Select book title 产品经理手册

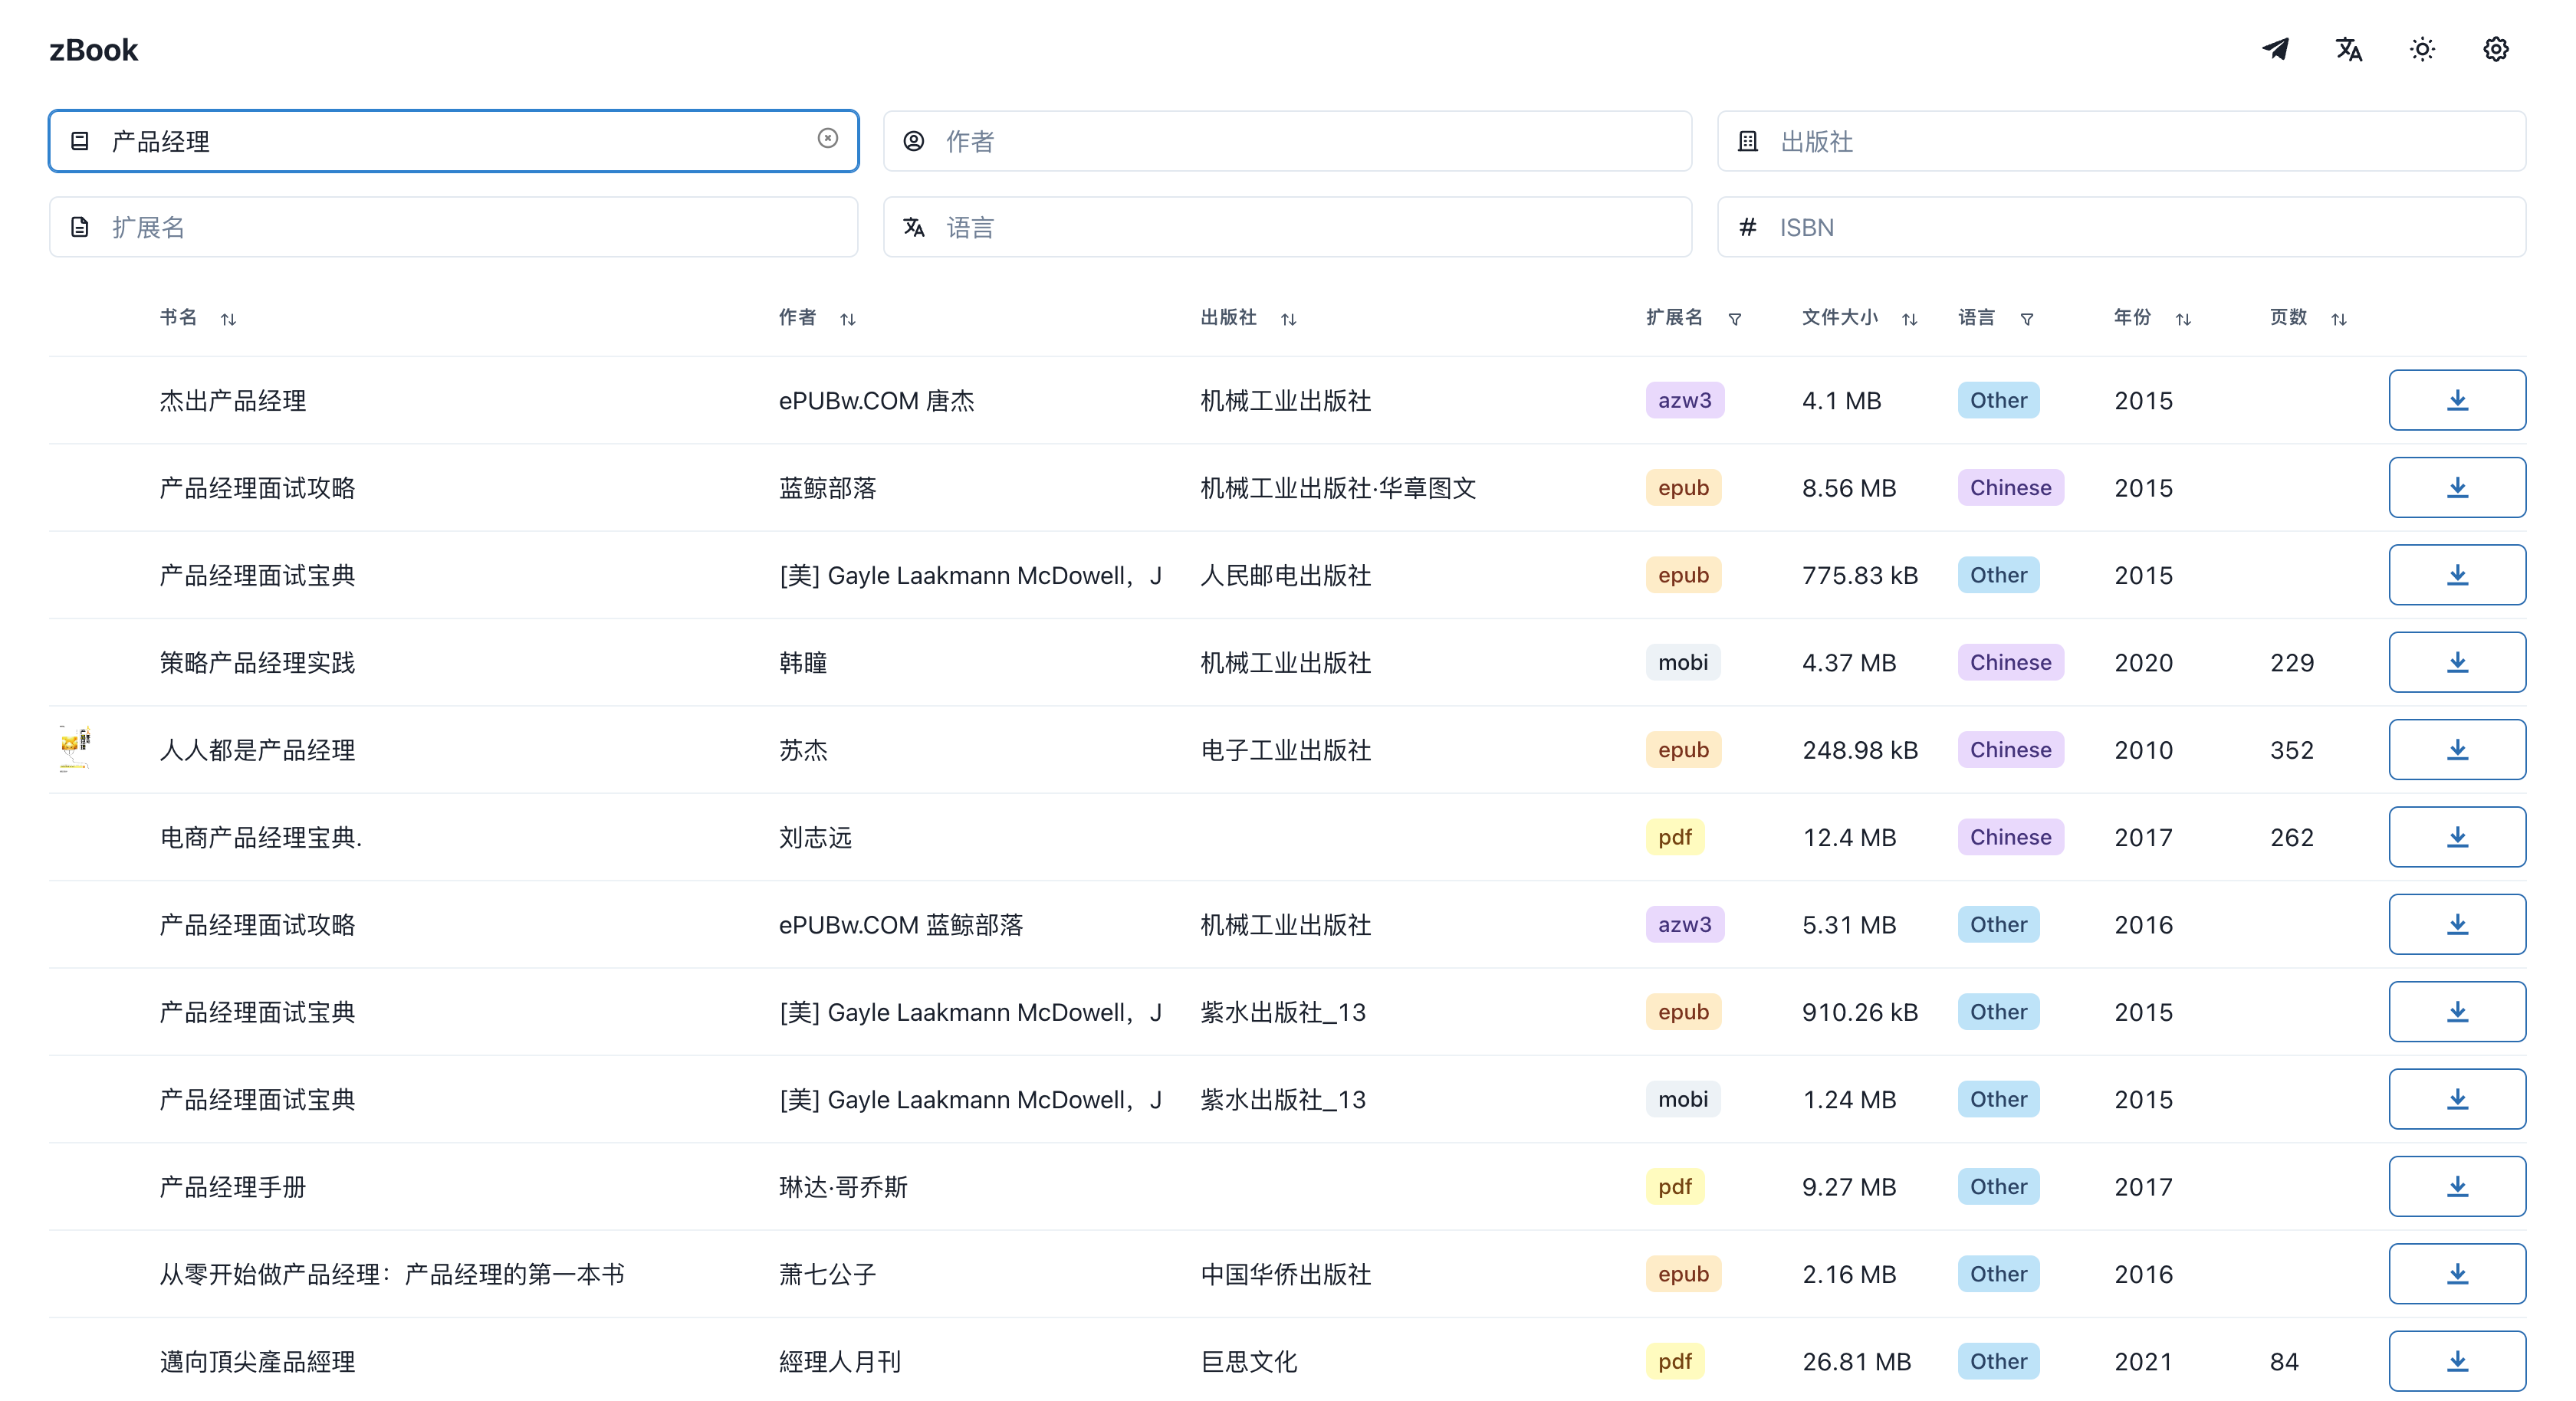(x=233, y=1187)
